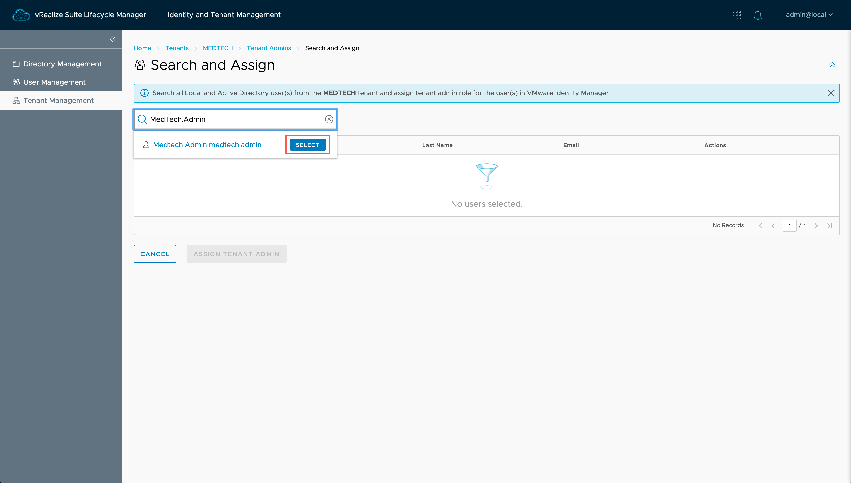Open Directory Management in sidebar
Viewport: 852px width, 483px height.
click(62, 64)
